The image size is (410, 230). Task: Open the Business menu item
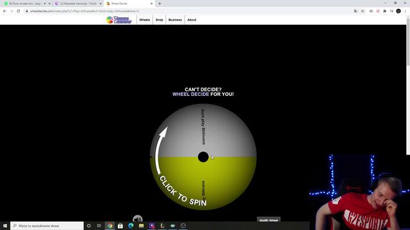[175, 20]
